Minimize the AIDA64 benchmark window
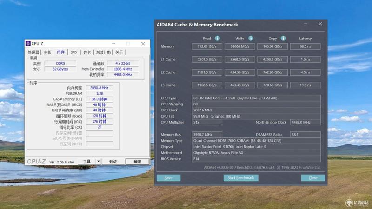This screenshot has width=372, height=209. 306,24
